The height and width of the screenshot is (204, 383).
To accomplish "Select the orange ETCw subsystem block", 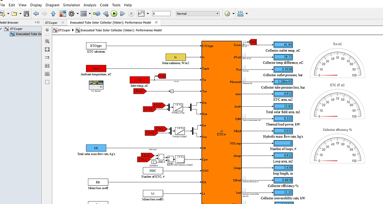I will [221, 122].
